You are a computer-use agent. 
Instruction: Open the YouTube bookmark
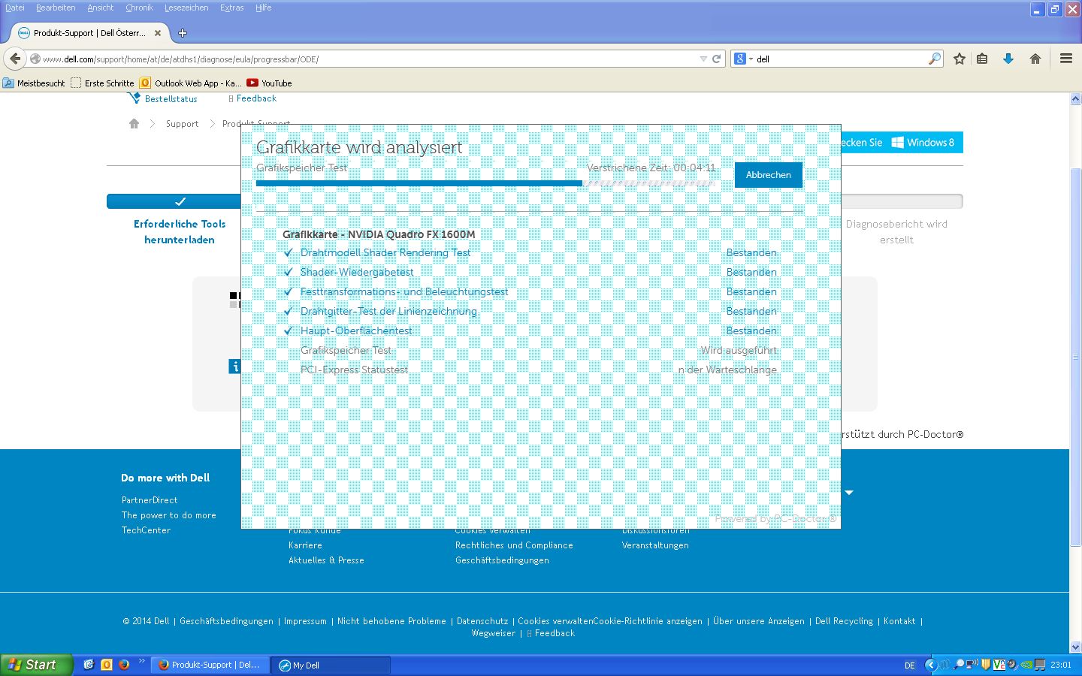coord(269,83)
